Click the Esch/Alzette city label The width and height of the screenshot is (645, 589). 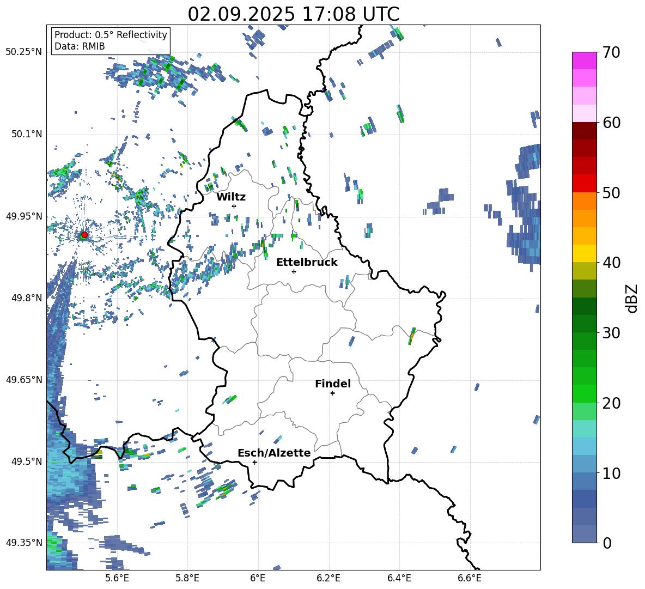pyautogui.click(x=274, y=453)
